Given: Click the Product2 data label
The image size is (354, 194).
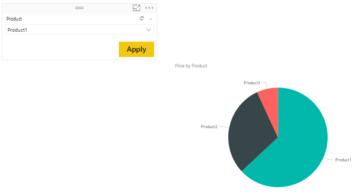Looking at the screenshot, I should click(x=209, y=127).
